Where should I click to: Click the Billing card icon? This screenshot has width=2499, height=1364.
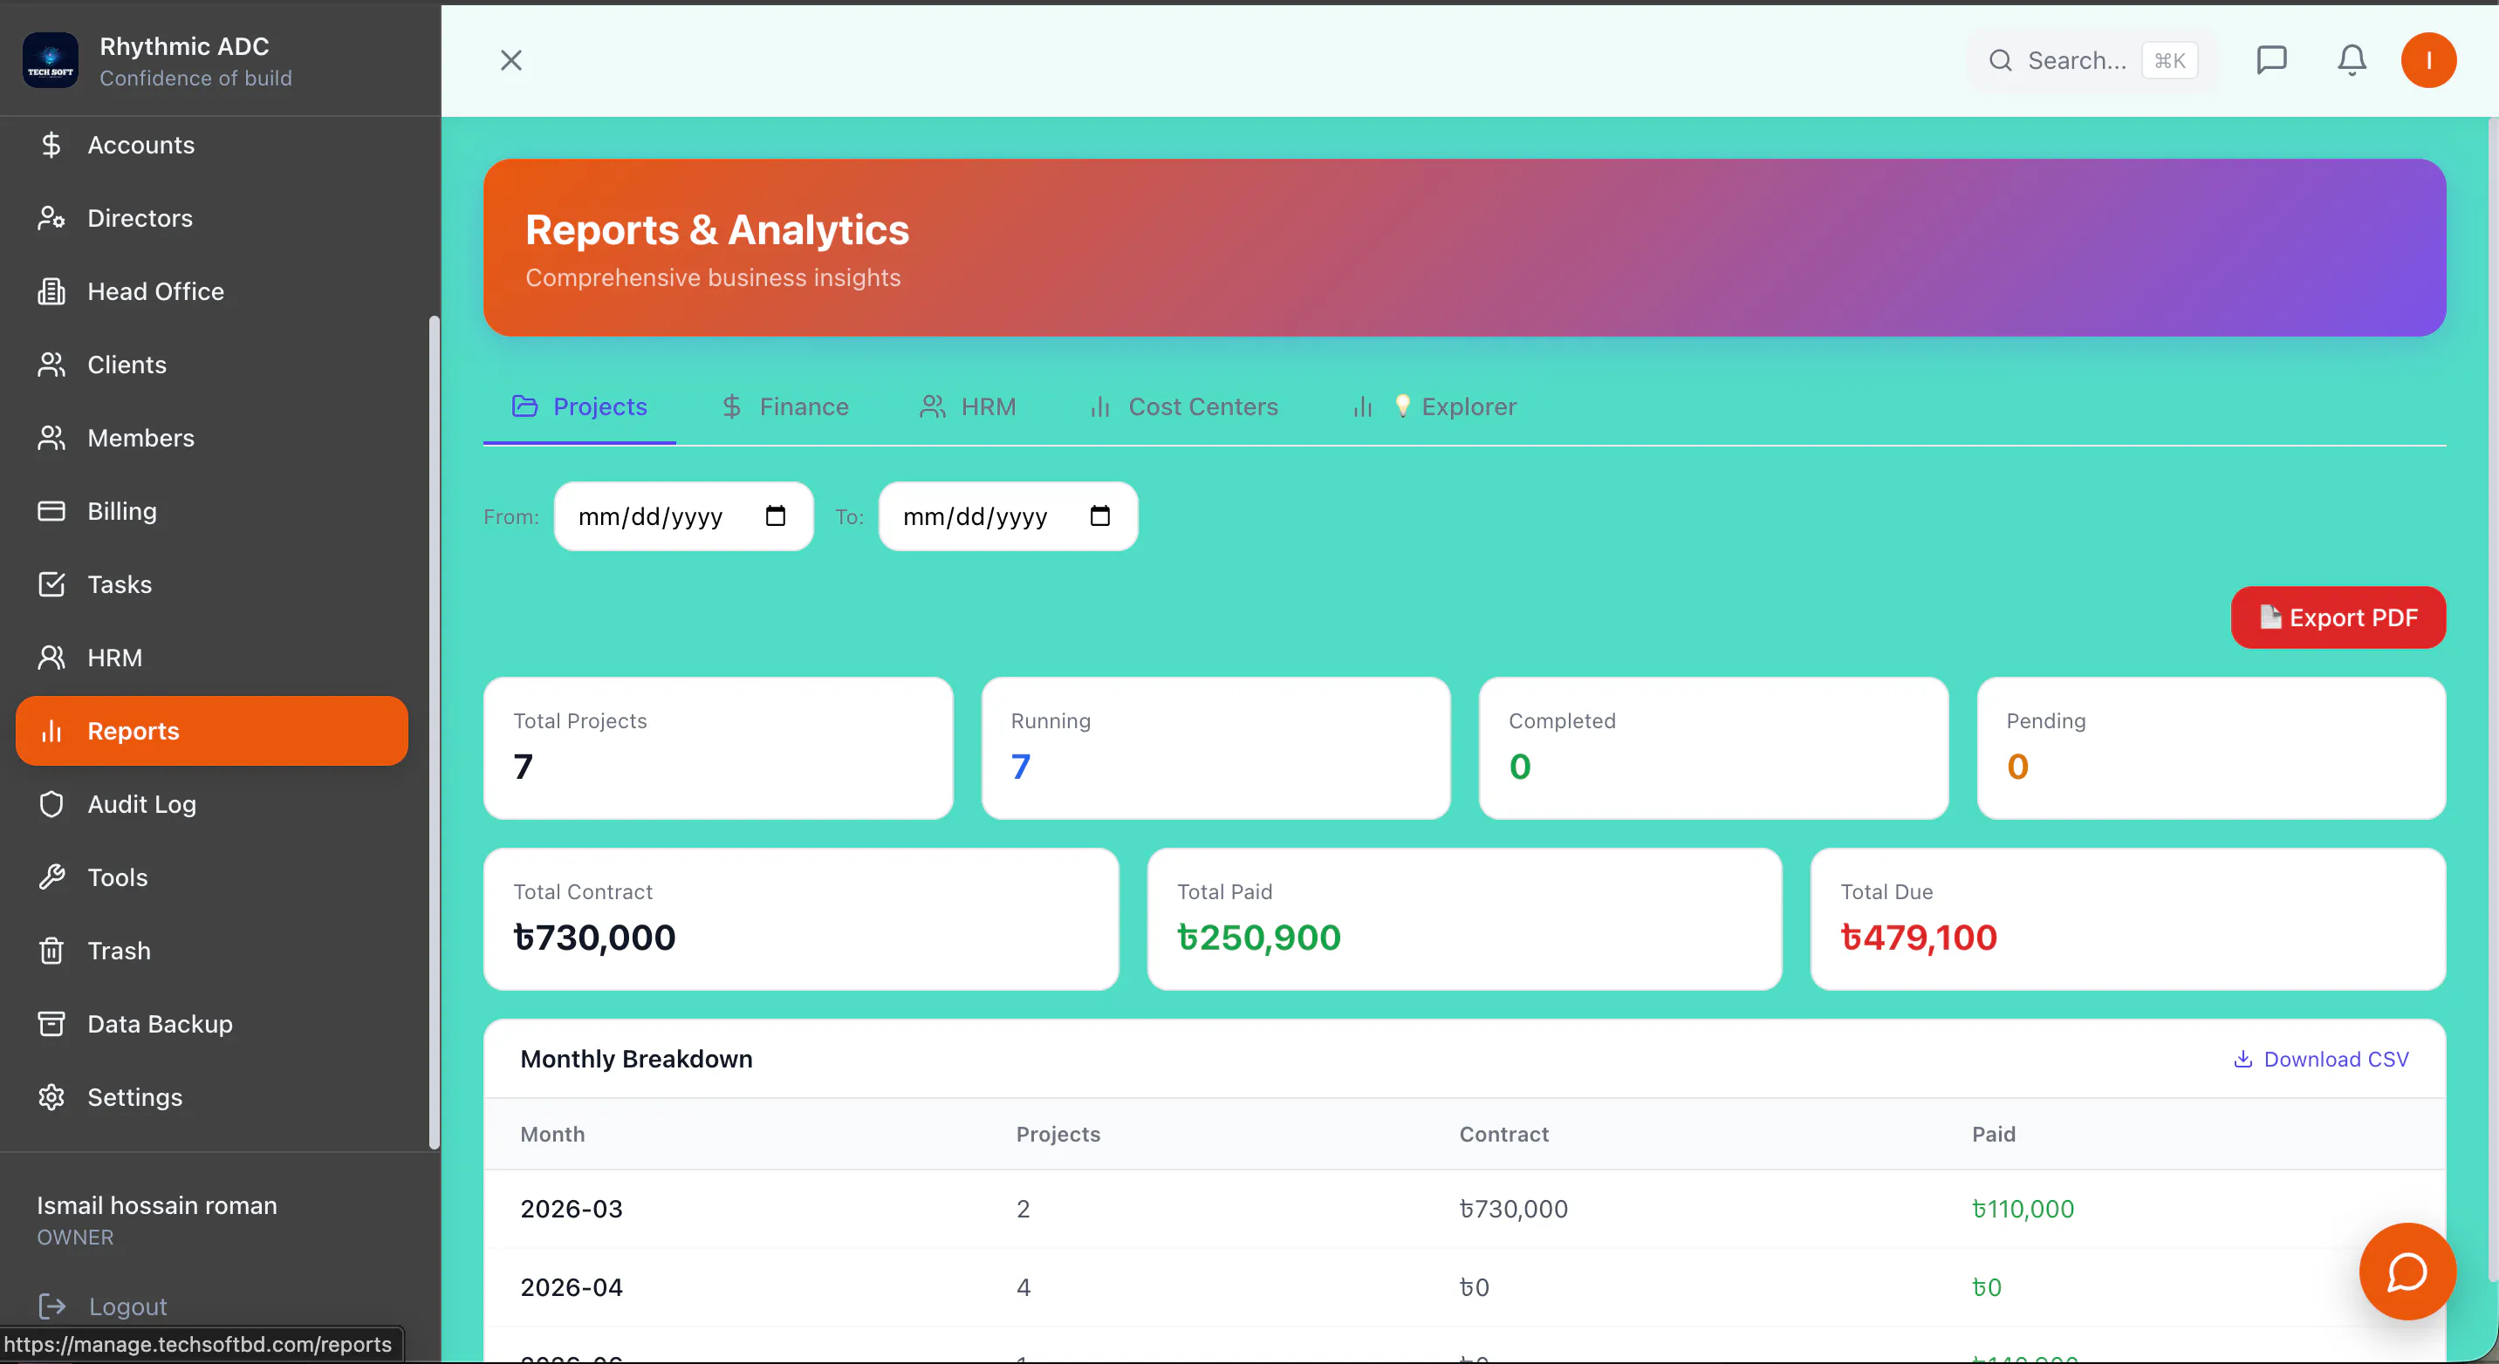pyautogui.click(x=51, y=511)
